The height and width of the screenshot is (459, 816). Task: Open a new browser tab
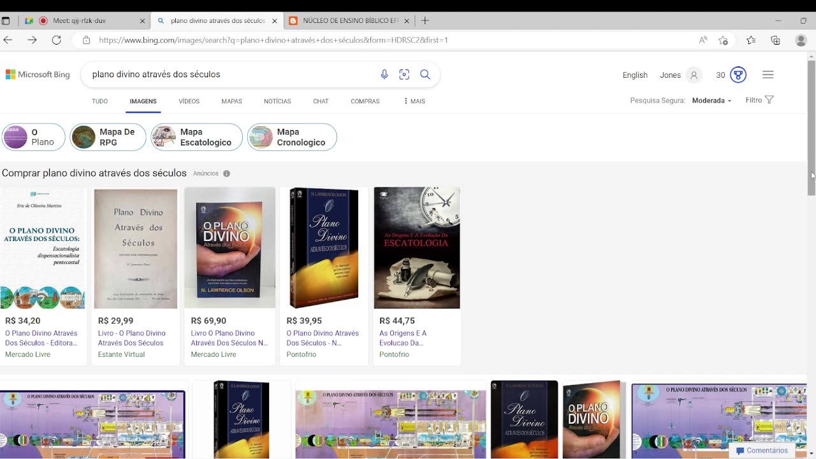[425, 20]
